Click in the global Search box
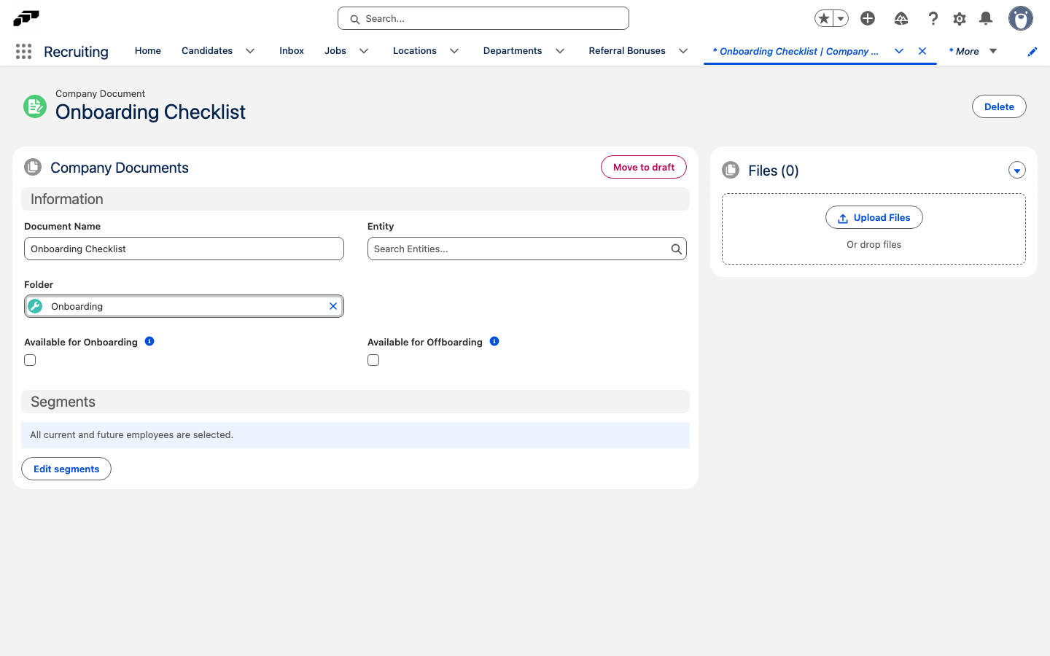 click(483, 18)
